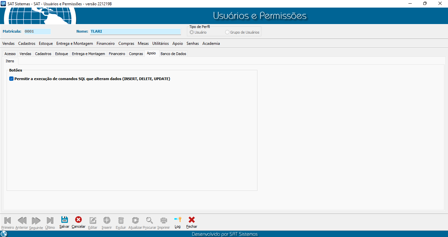
Task: Click the Salvar floppy disk icon
Action: click(x=64, y=220)
